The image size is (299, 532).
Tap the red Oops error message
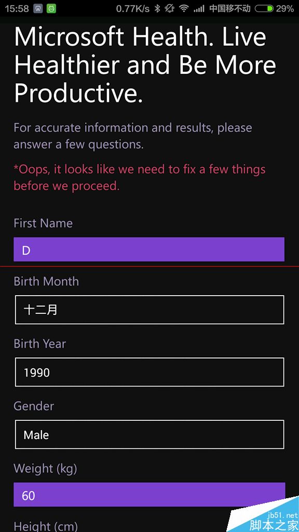[140, 177]
